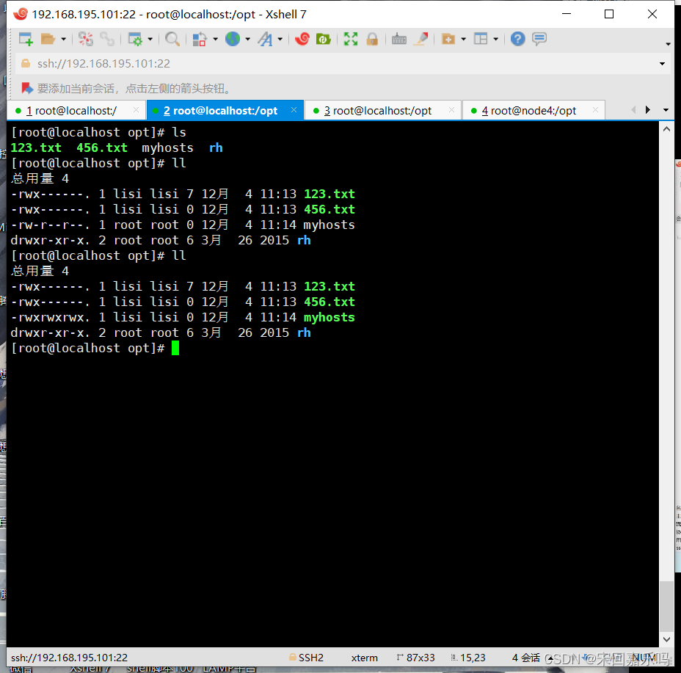This screenshot has width=681, height=673.
Task: Launch Xmanager from the red swirl icon
Action: tap(302, 39)
